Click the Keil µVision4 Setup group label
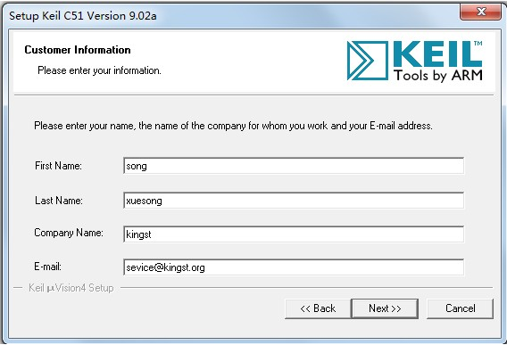 tap(71, 288)
